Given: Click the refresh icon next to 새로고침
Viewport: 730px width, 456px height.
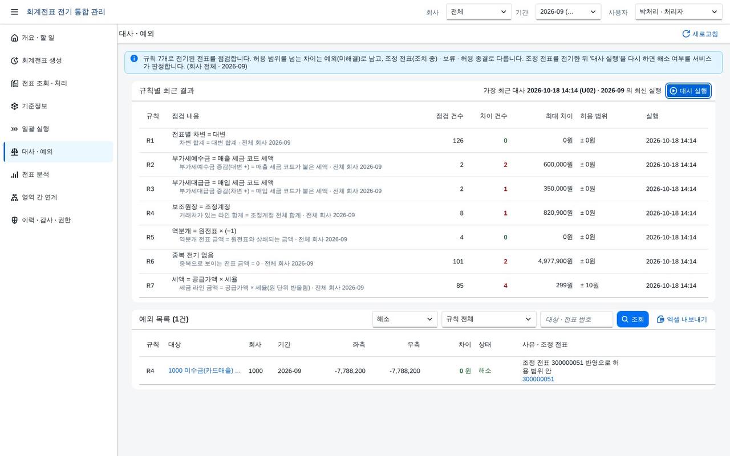Looking at the screenshot, I should point(686,34).
